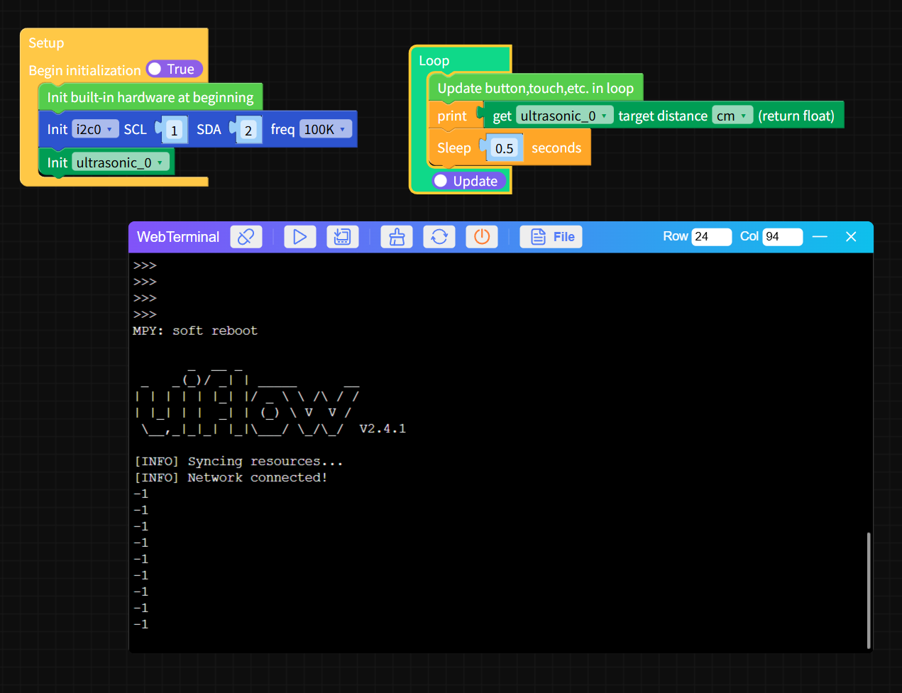Close the WebTerminal panel

point(851,237)
